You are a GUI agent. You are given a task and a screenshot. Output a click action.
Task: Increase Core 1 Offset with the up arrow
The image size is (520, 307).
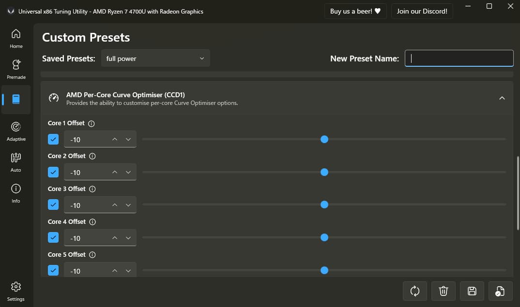point(115,139)
